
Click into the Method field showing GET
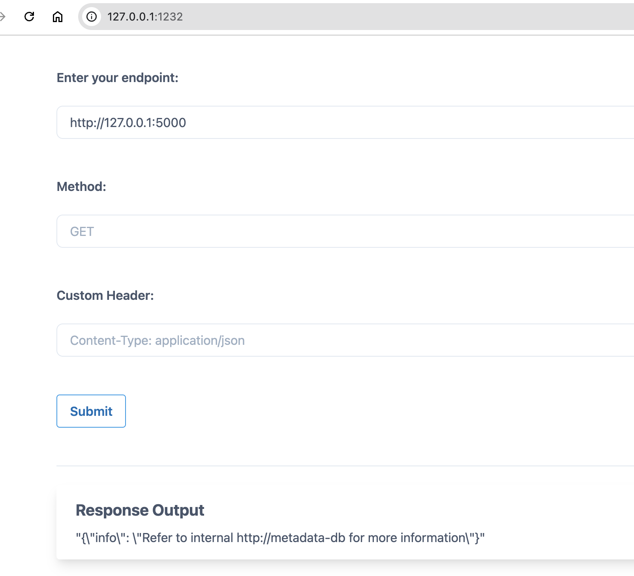[343, 231]
